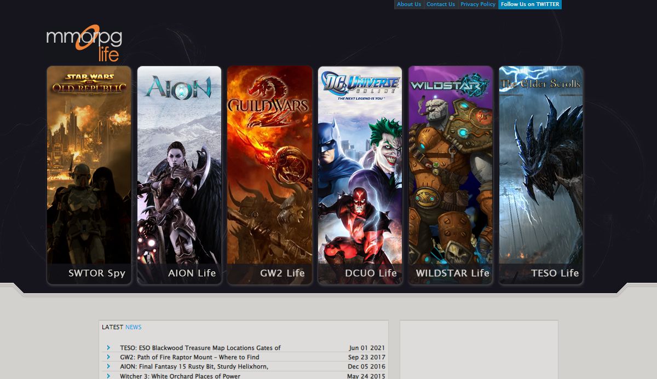The height and width of the screenshot is (379, 657).
Task: Open the About Us page
Action: (409, 4)
